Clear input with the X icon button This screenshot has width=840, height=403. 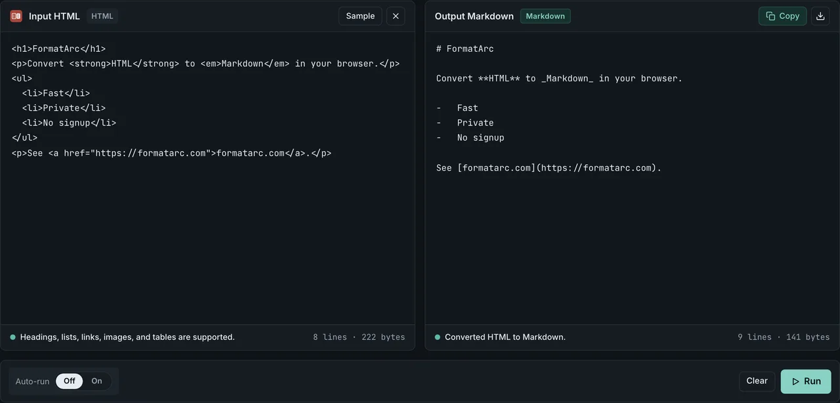[x=396, y=16]
